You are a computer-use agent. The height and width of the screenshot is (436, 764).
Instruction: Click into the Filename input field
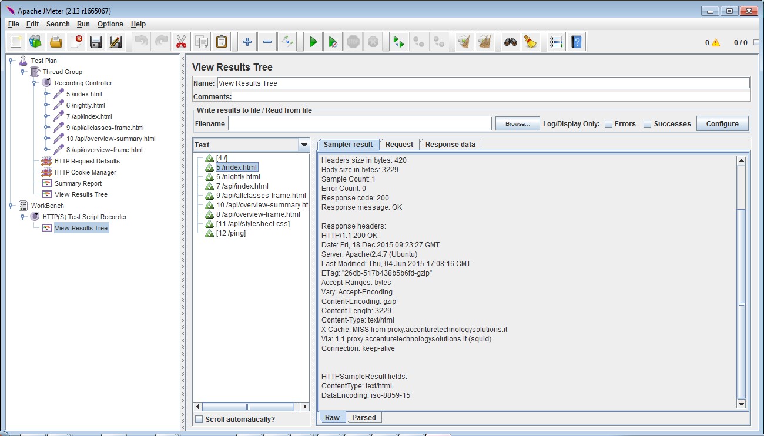tap(360, 123)
